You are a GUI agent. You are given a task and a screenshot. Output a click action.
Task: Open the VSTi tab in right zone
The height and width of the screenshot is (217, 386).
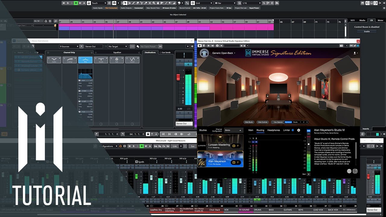point(353,20)
